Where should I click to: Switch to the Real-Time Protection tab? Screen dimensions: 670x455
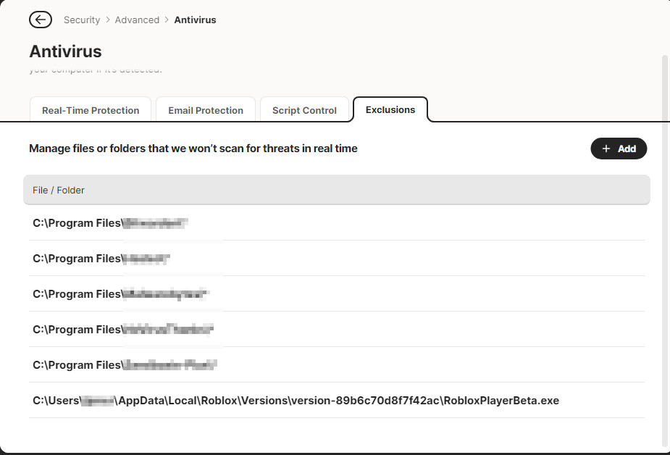[91, 110]
